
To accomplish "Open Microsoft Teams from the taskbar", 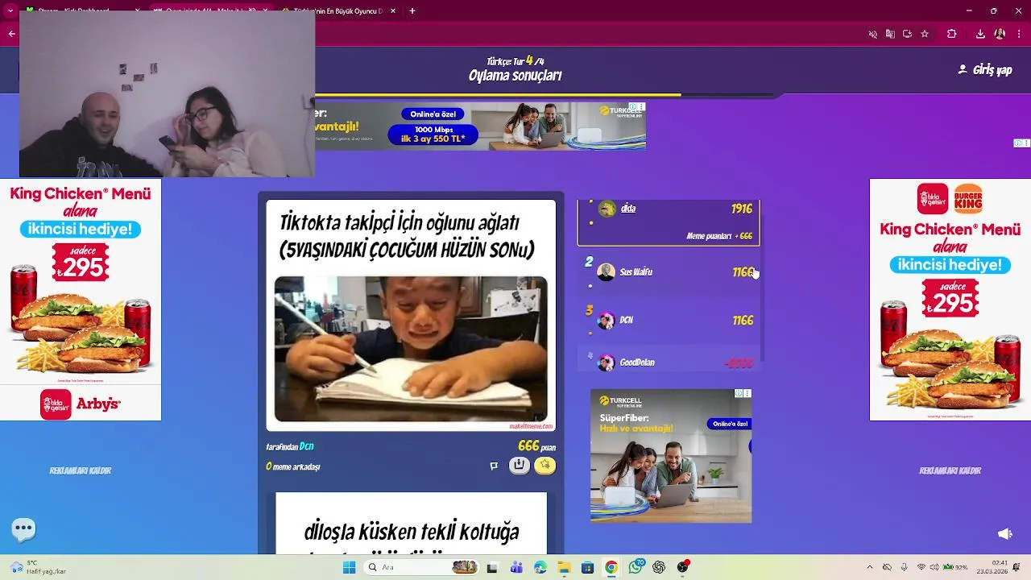I will pyautogui.click(x=516, y=567).
